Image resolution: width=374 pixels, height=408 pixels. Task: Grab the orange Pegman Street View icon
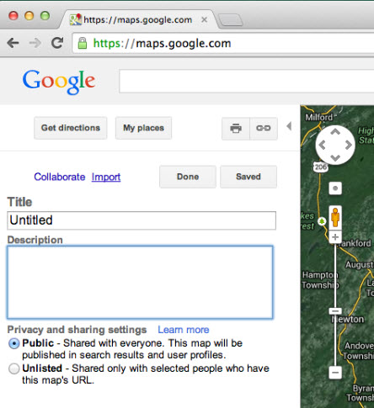click(335, 218)
